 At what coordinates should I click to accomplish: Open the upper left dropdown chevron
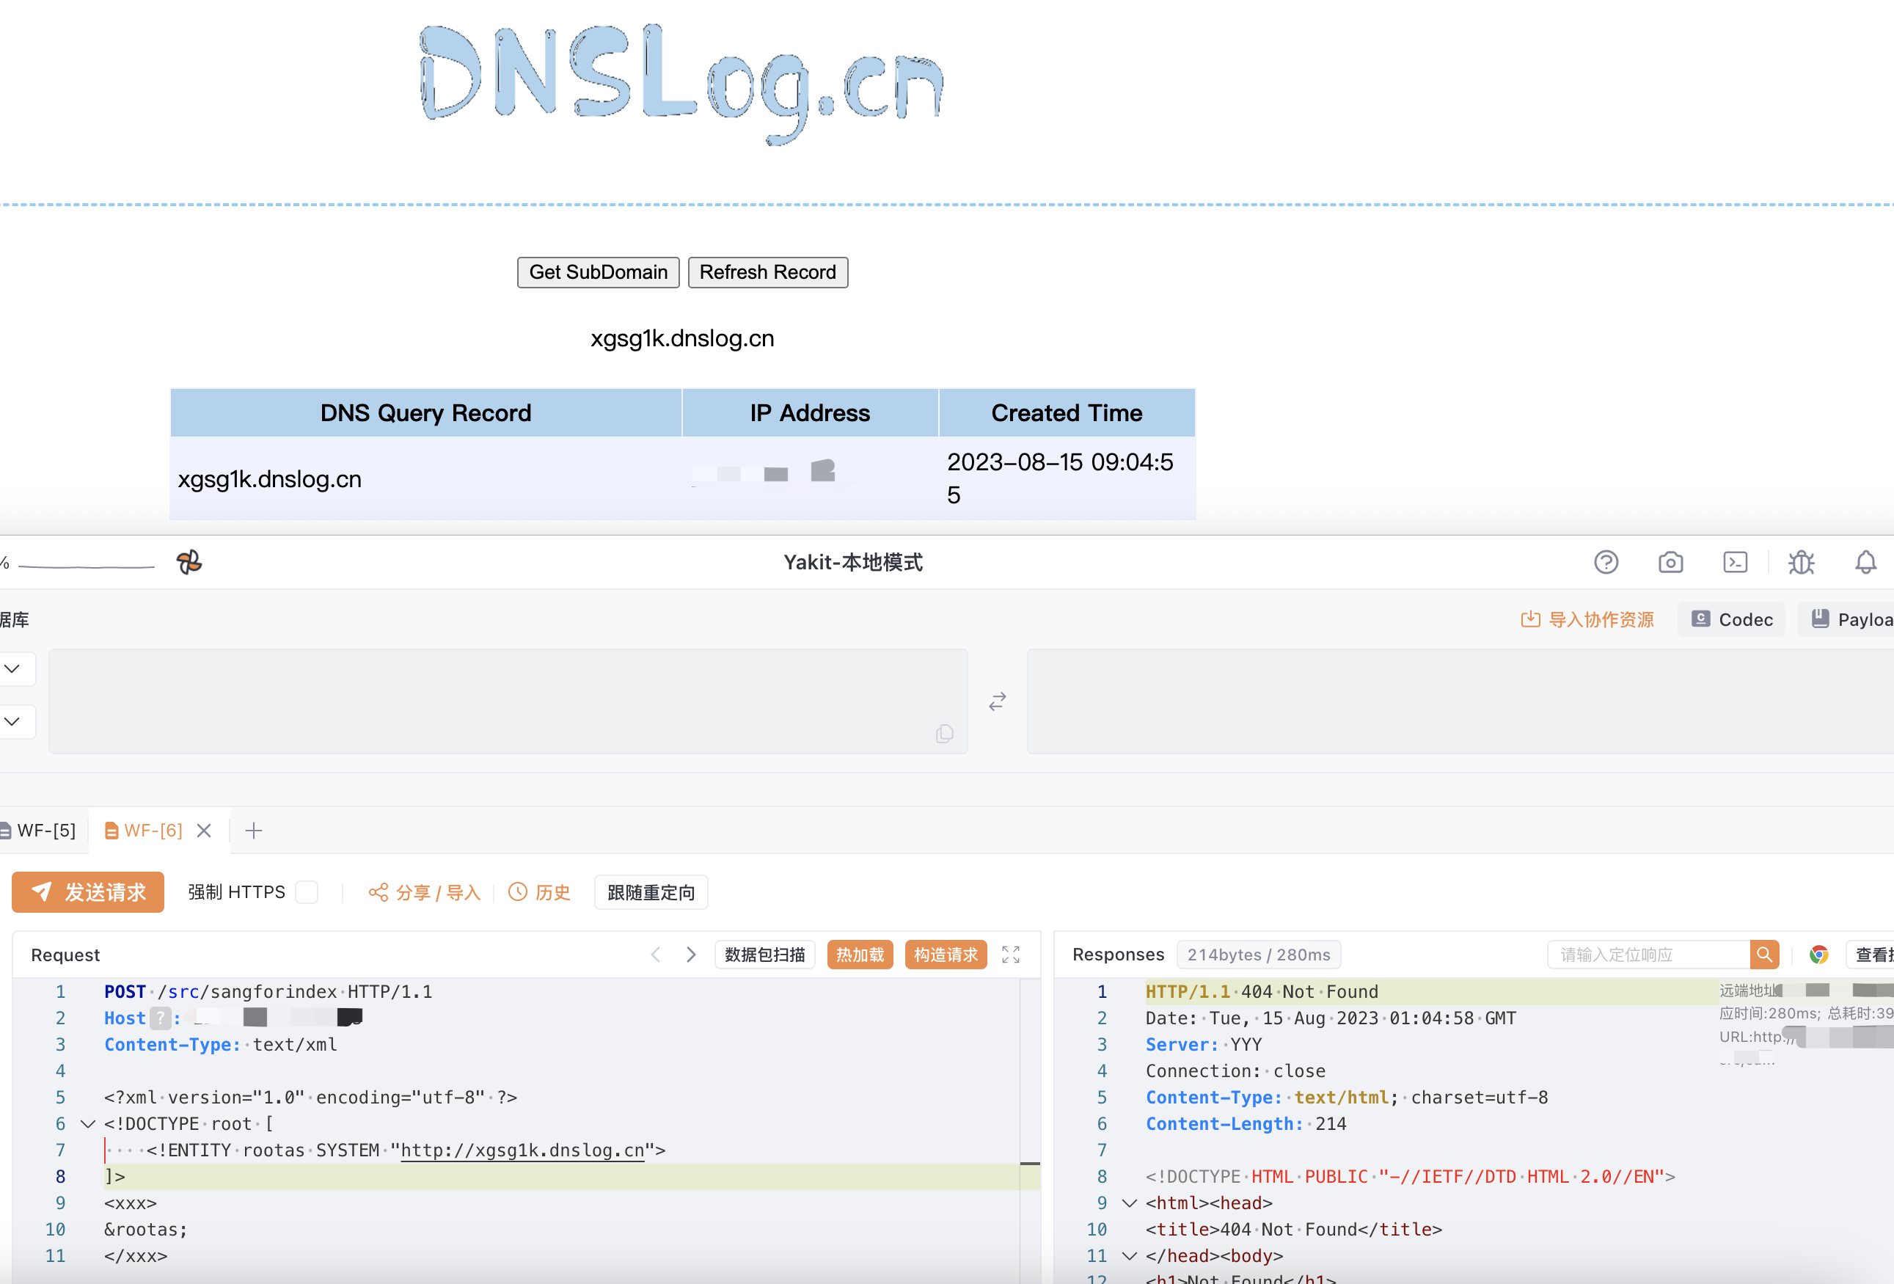point(13,669)
